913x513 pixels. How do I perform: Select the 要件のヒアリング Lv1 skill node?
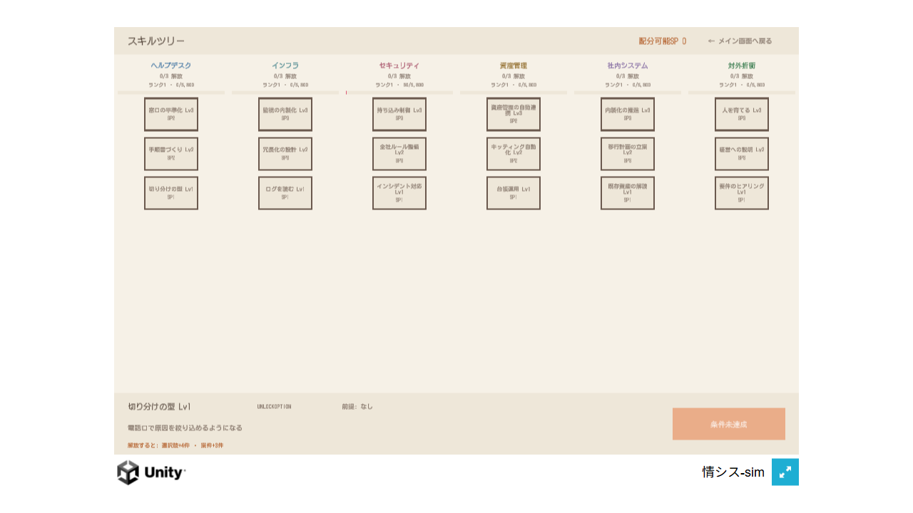(x=742, y=193)
